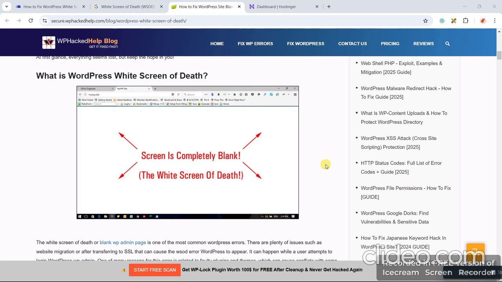
Task: Open the FIX WORDPRESS menu
Action: pyautogui.click(x=306, y=43)
